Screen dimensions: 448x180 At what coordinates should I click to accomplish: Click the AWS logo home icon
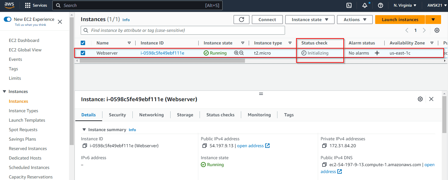(9, 5)
